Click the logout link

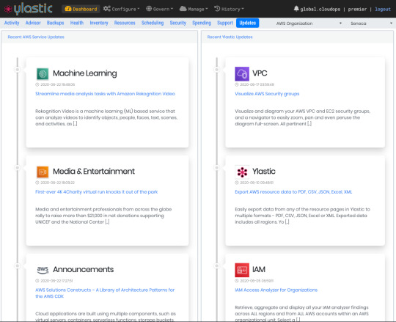pyautogui.click(x=383, y=9)
